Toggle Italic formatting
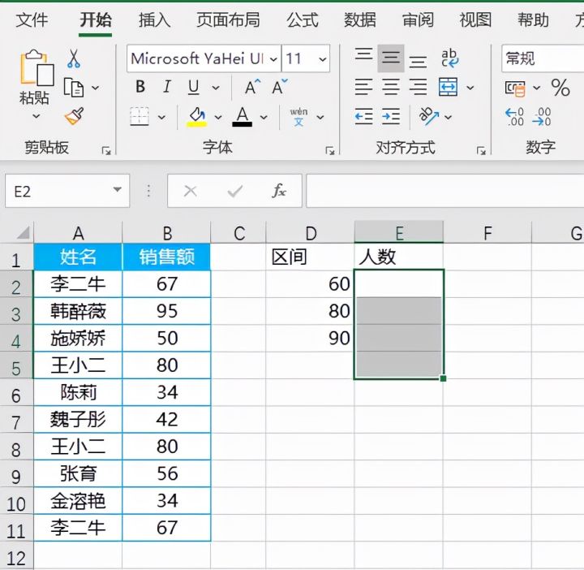The width and height of the screenshot is (584, 570). [167, 87]
